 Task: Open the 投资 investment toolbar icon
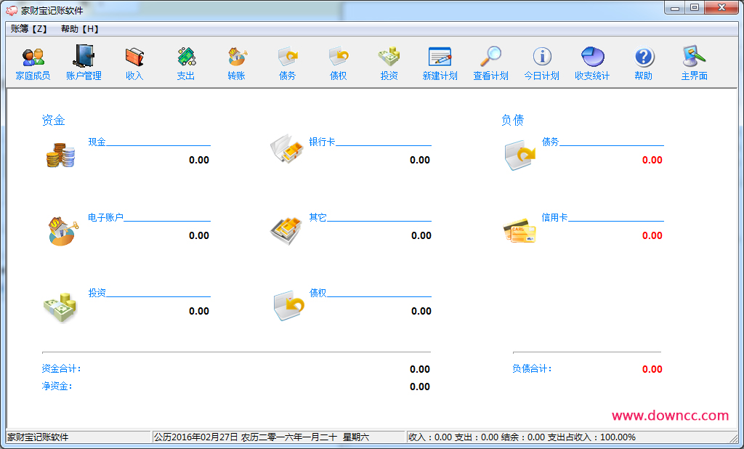(389, 62)
